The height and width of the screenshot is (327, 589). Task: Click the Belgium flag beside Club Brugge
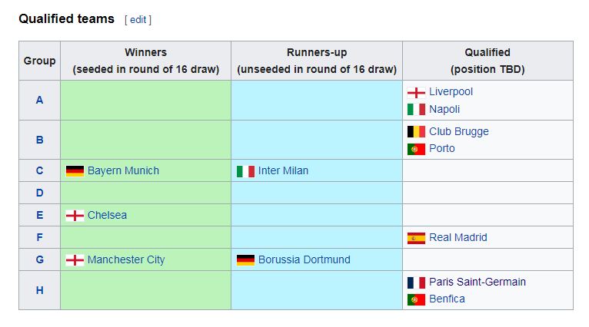pyautogui.click(x=416, y=131)
